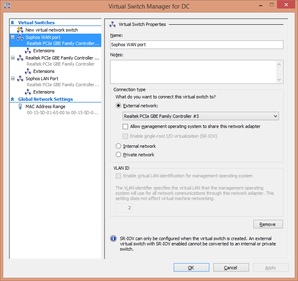The image size is (298, 281).
Task: Open the external network adapter dropdown
Action: click(201, 116)
